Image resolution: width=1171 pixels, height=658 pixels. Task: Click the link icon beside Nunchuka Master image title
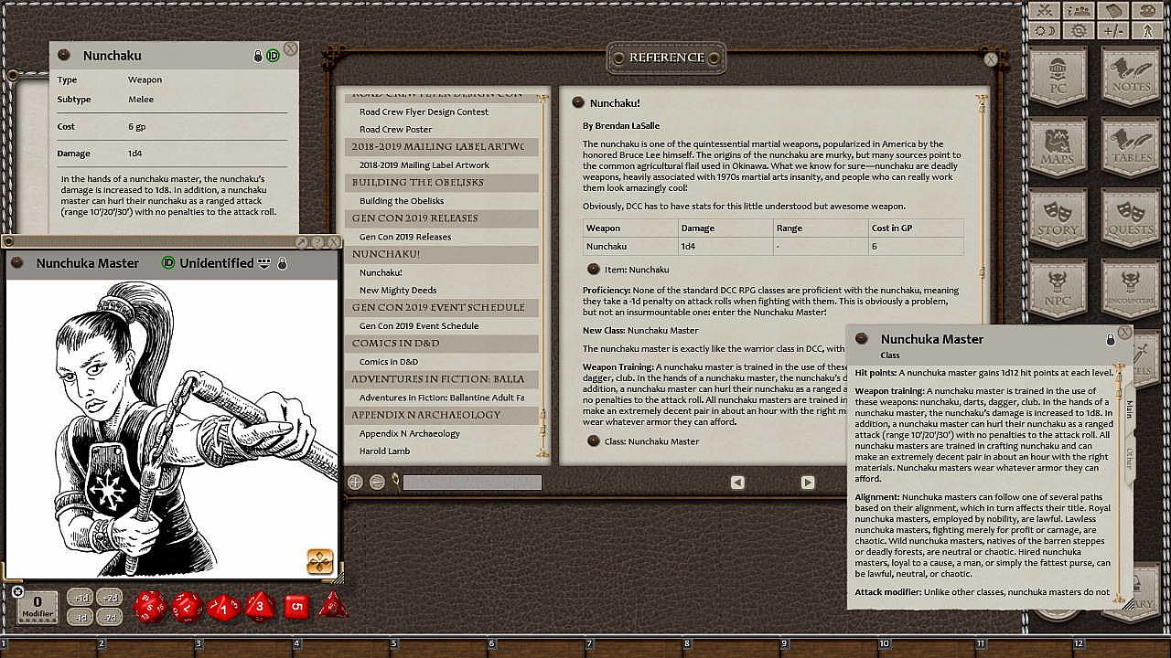16,263
